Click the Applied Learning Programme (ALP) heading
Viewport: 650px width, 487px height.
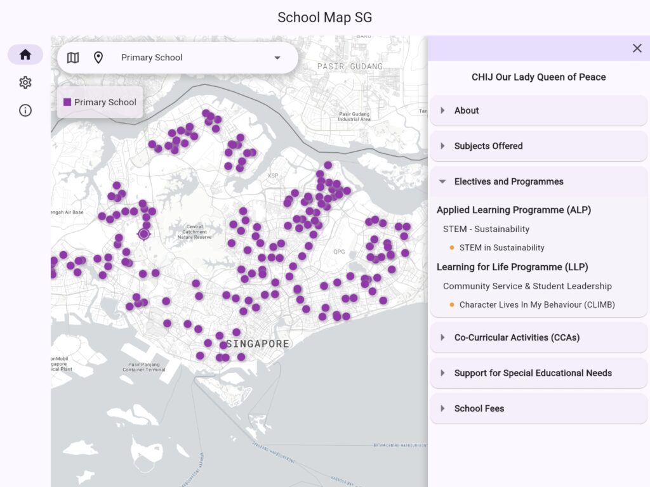click(x=514, y=210)
